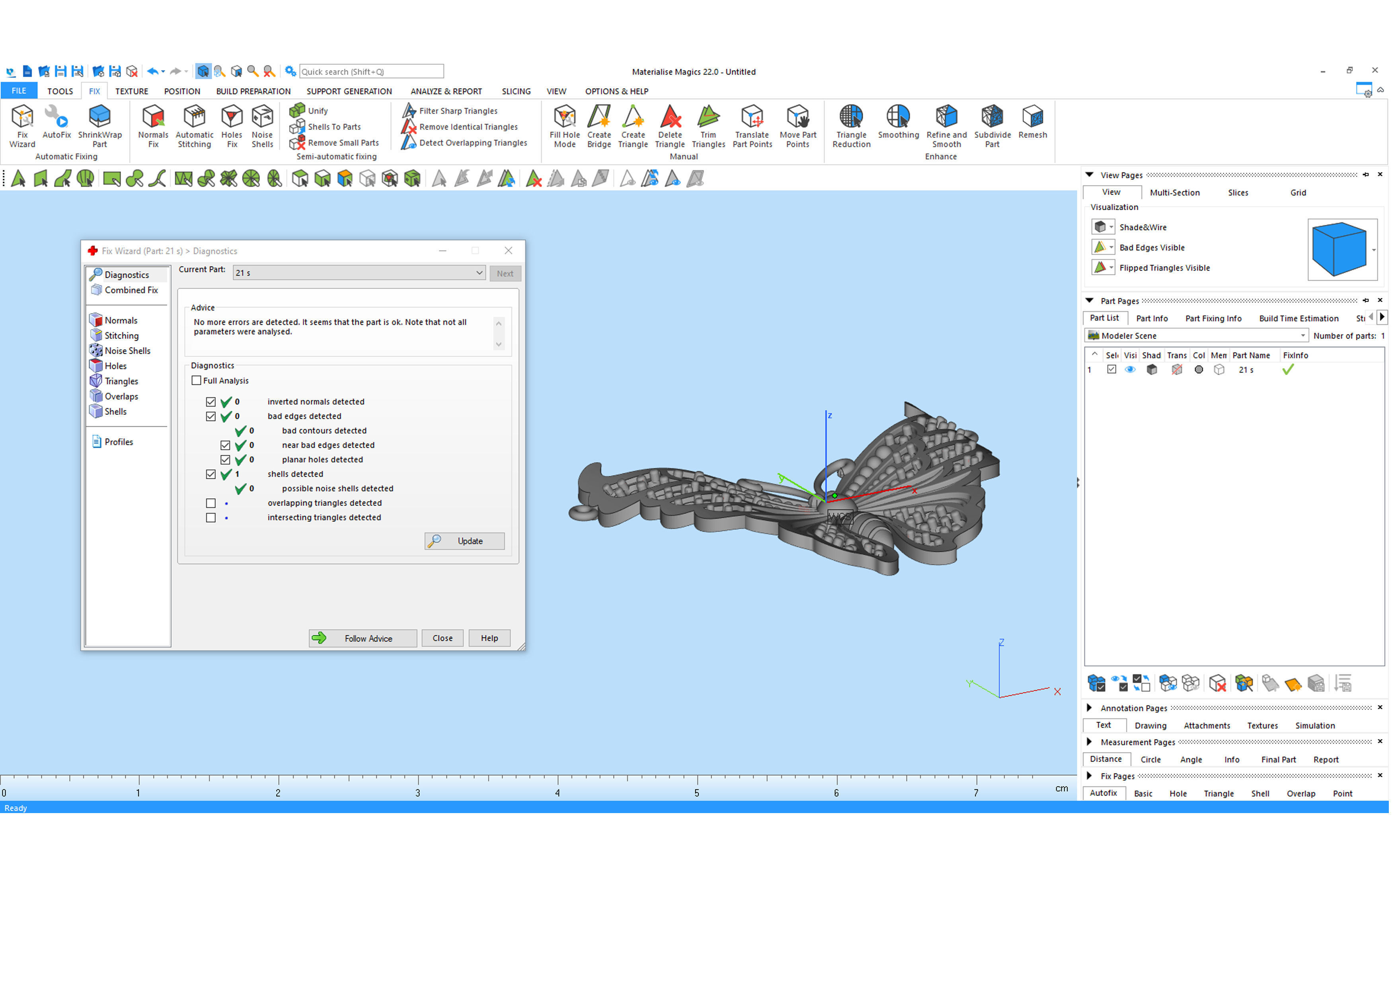Screen dimensions: 1396x987
Task: Expand the Measurement Pages panel
Action: coord(1090,742)
